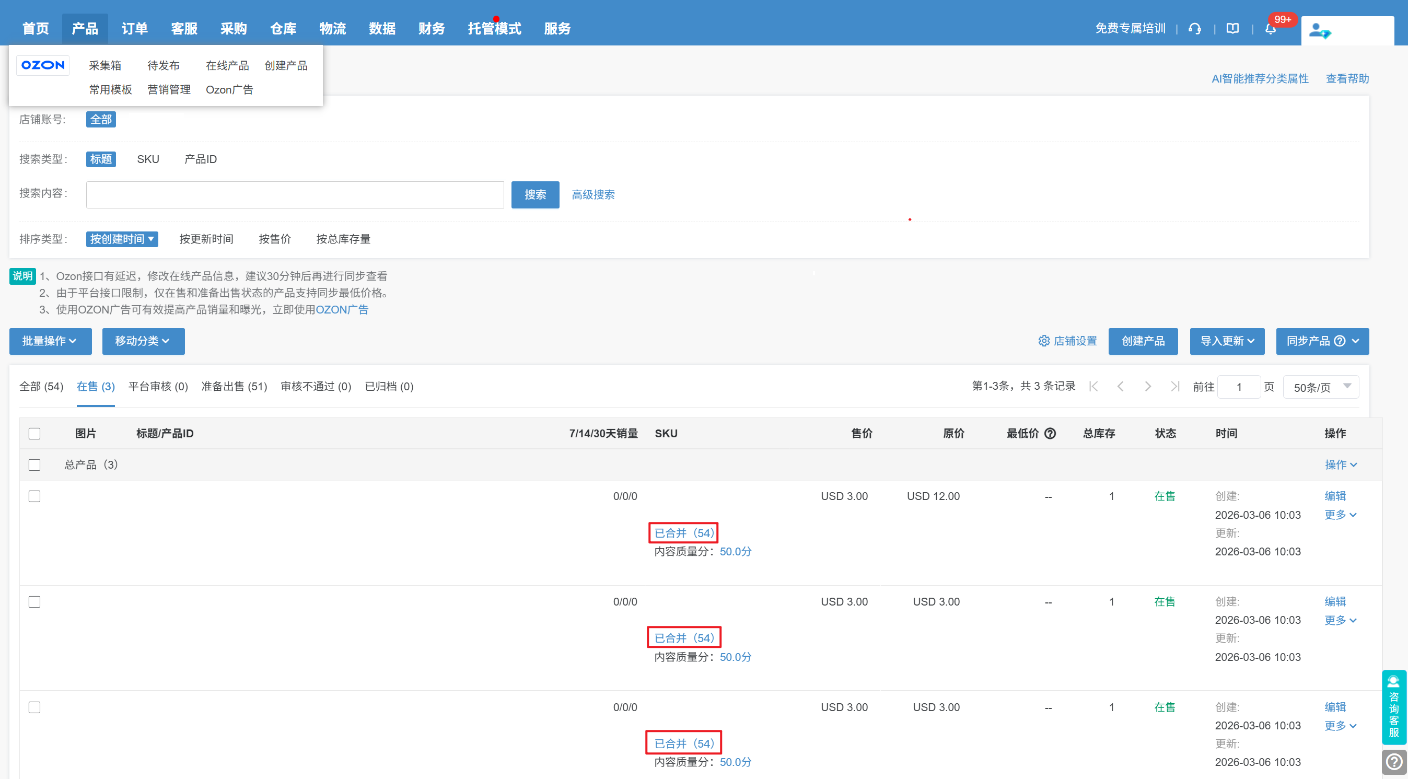Click the customer service headset icon
The image size is (1408, 779).
click(1195, 28)
